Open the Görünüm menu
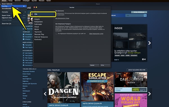Image resolution: width=169 pixels, height=107 pixels. coord(17,1)
